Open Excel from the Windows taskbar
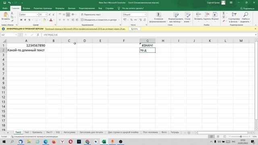 (x=104, y=141)
